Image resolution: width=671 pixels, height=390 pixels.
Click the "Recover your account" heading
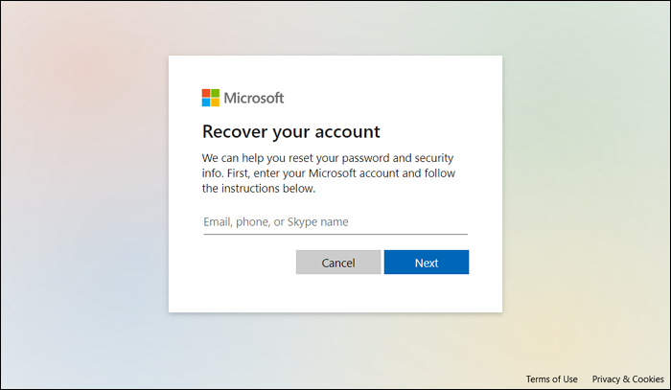(x=291, y=131)
